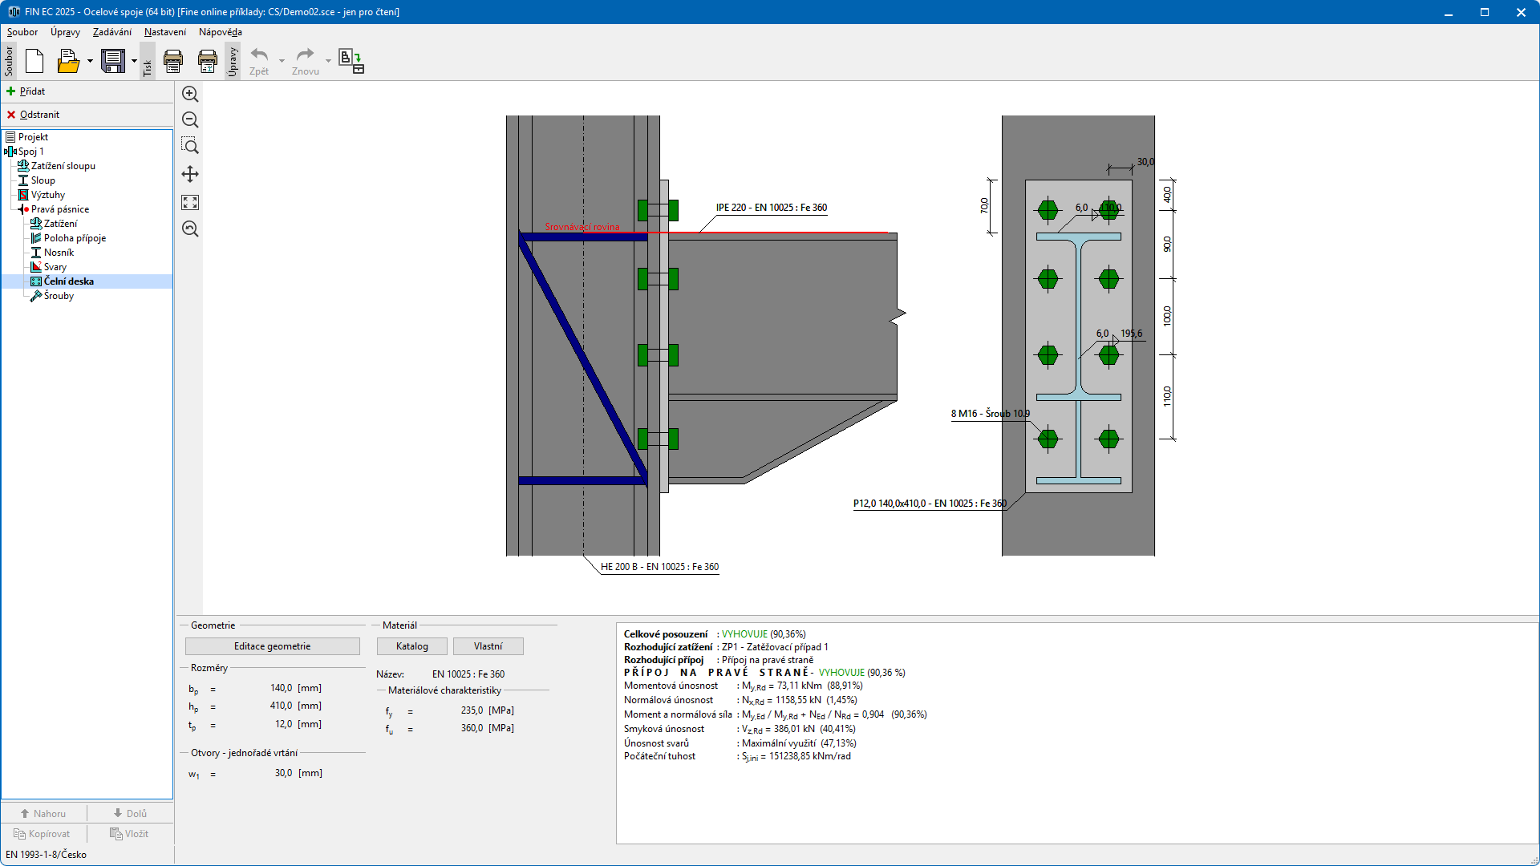1540x866 pixels.
Task: Click the zoom out magnifier tool
Action: click(x=190, y=120)
